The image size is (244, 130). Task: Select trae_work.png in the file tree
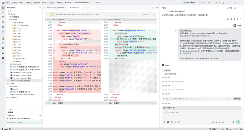tap(19, 59)
